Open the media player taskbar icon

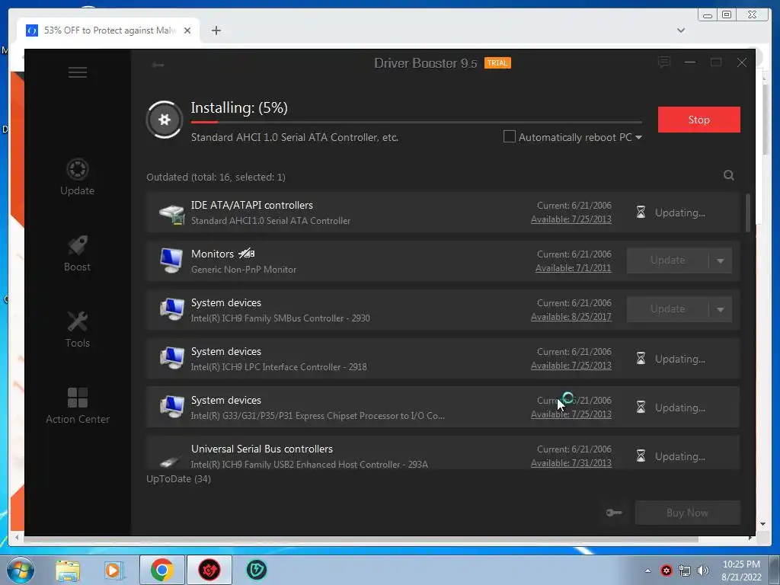(x=113, y=571)
